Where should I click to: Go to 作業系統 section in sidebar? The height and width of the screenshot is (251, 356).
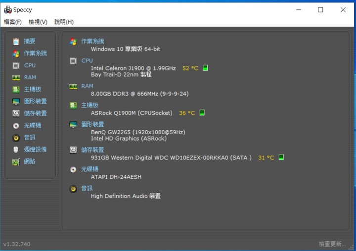[x=36, y=53]
